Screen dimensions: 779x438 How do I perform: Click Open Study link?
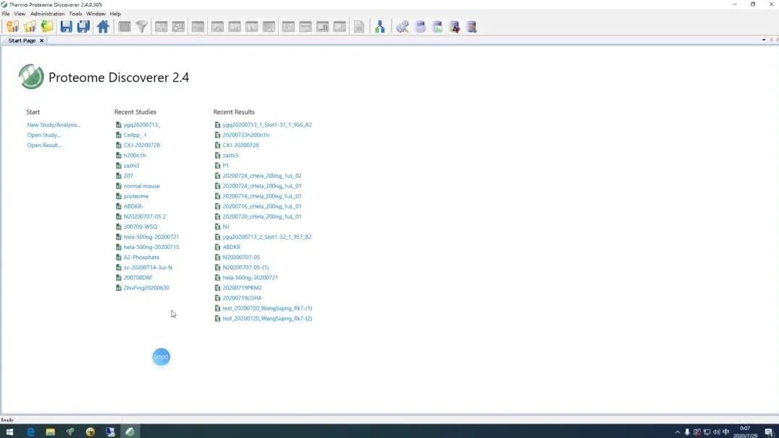point(43,135)
